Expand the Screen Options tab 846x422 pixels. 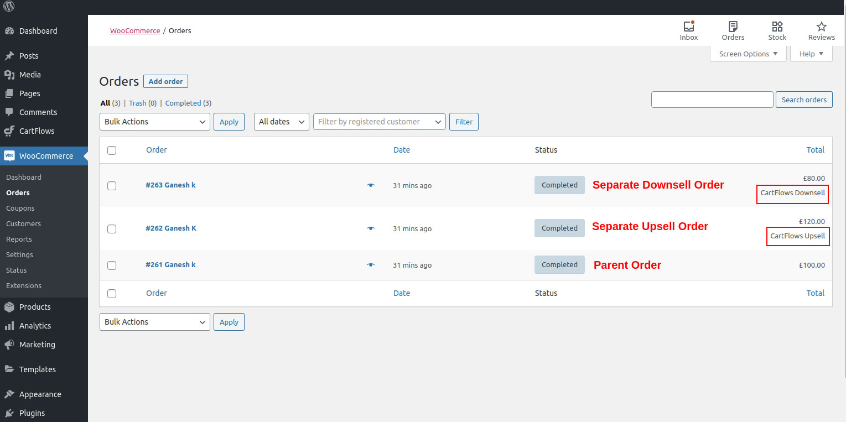coord(748,54)
